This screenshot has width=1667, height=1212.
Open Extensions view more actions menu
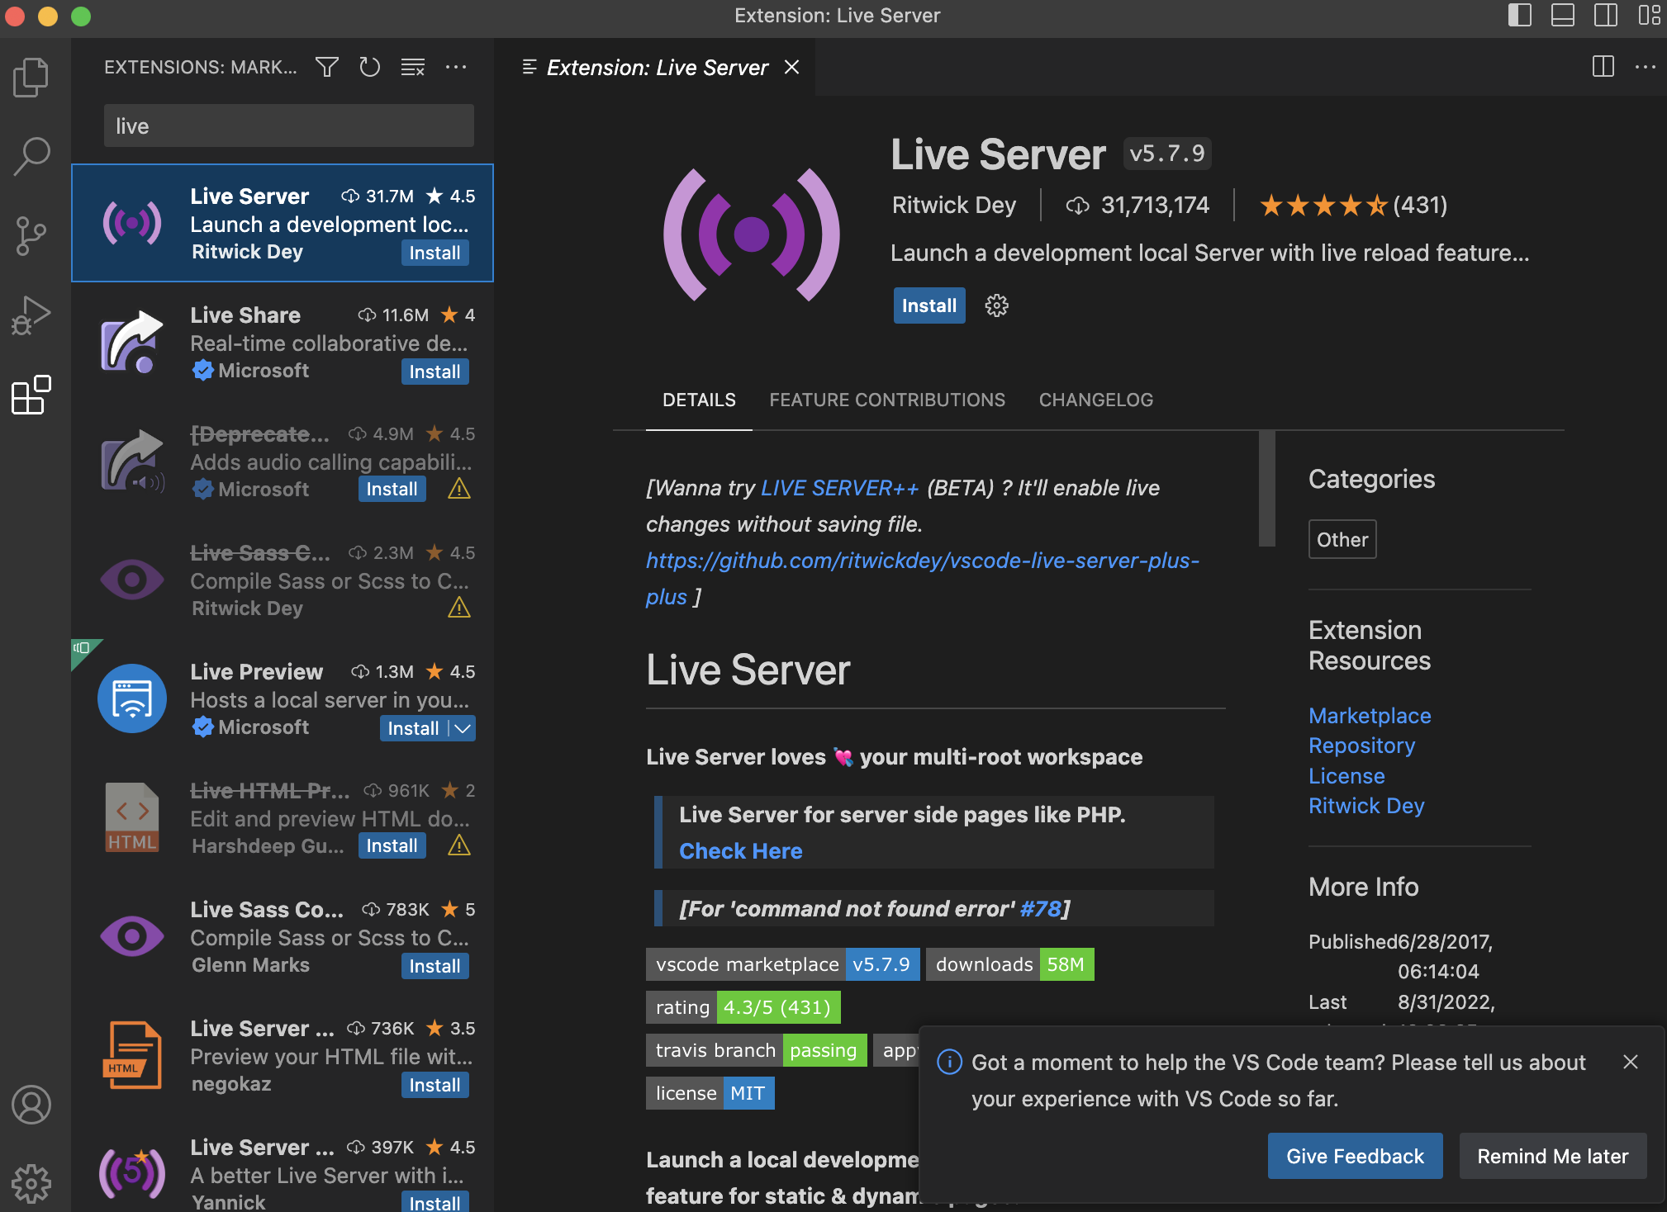(x=456, y=67)
